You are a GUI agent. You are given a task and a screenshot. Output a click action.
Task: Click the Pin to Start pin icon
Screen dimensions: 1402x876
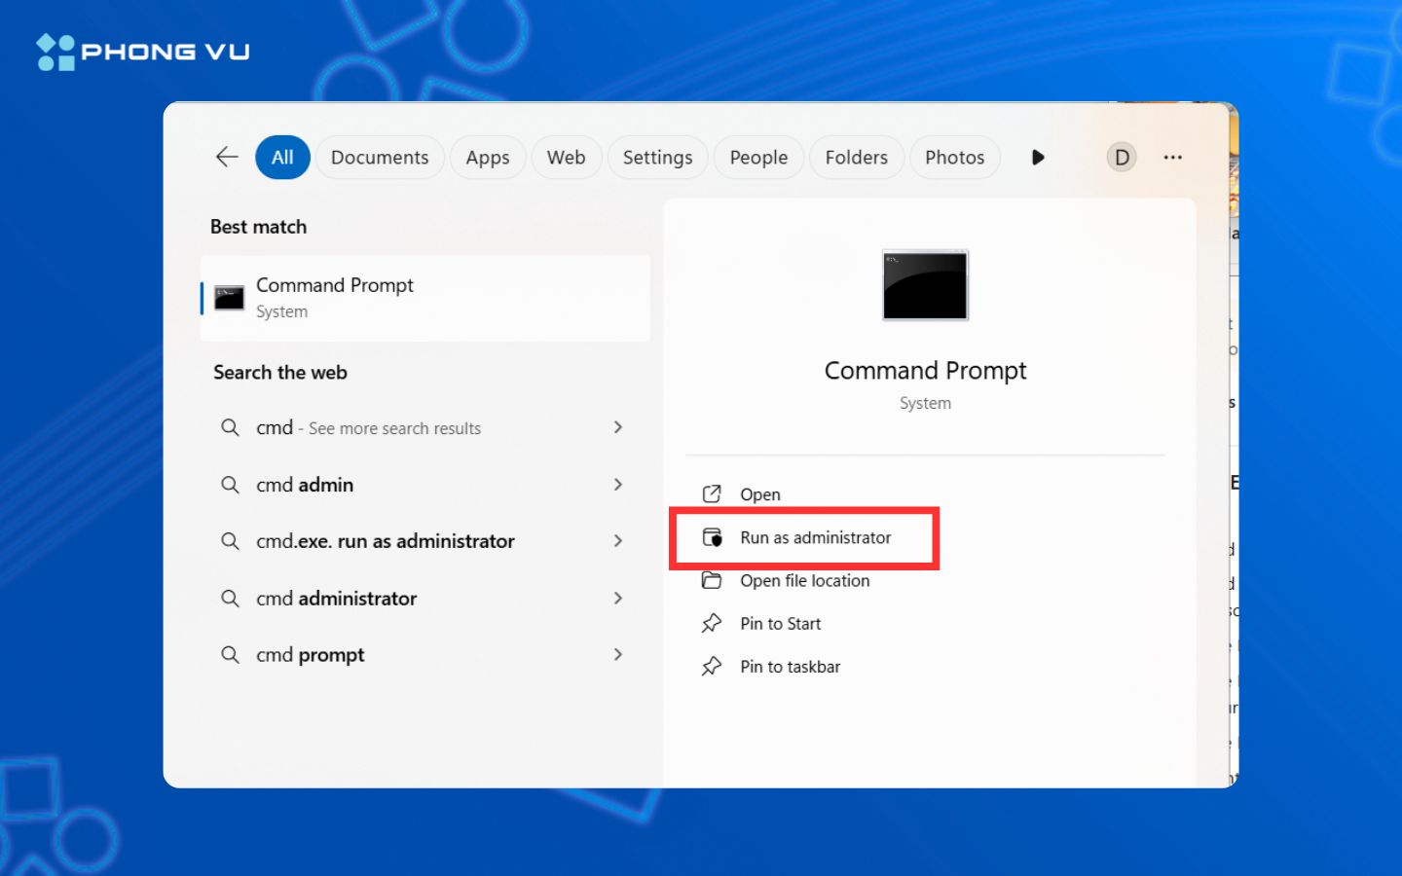pos(712,623)
